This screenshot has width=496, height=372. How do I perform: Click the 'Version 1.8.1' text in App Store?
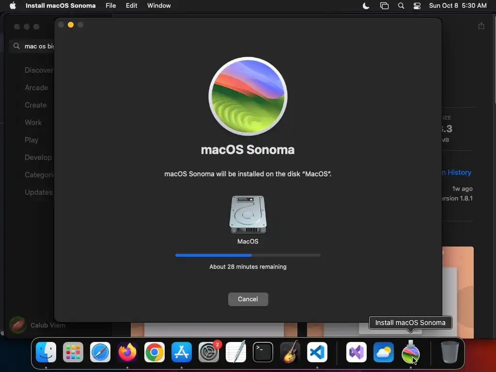click(x=457, y=198)
